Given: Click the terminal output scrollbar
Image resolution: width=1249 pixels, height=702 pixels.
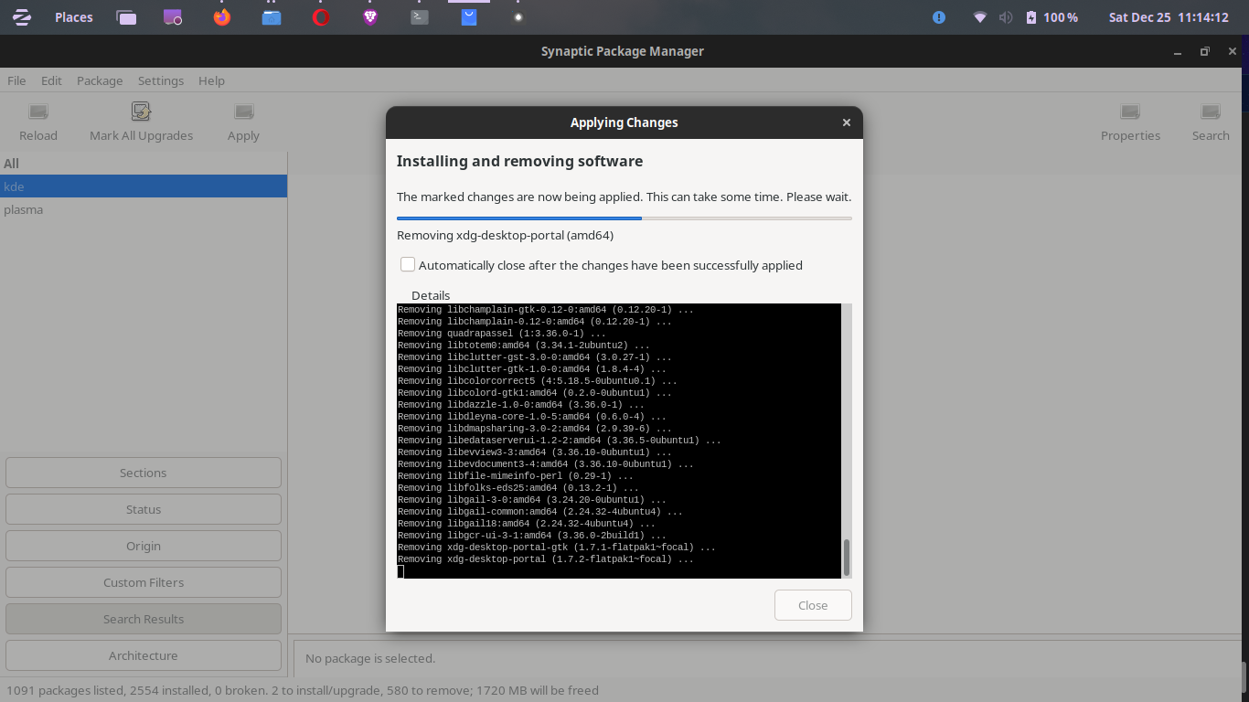Looking at the screenshot, I should (847, 556).
